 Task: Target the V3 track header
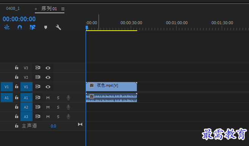point(26,68)
